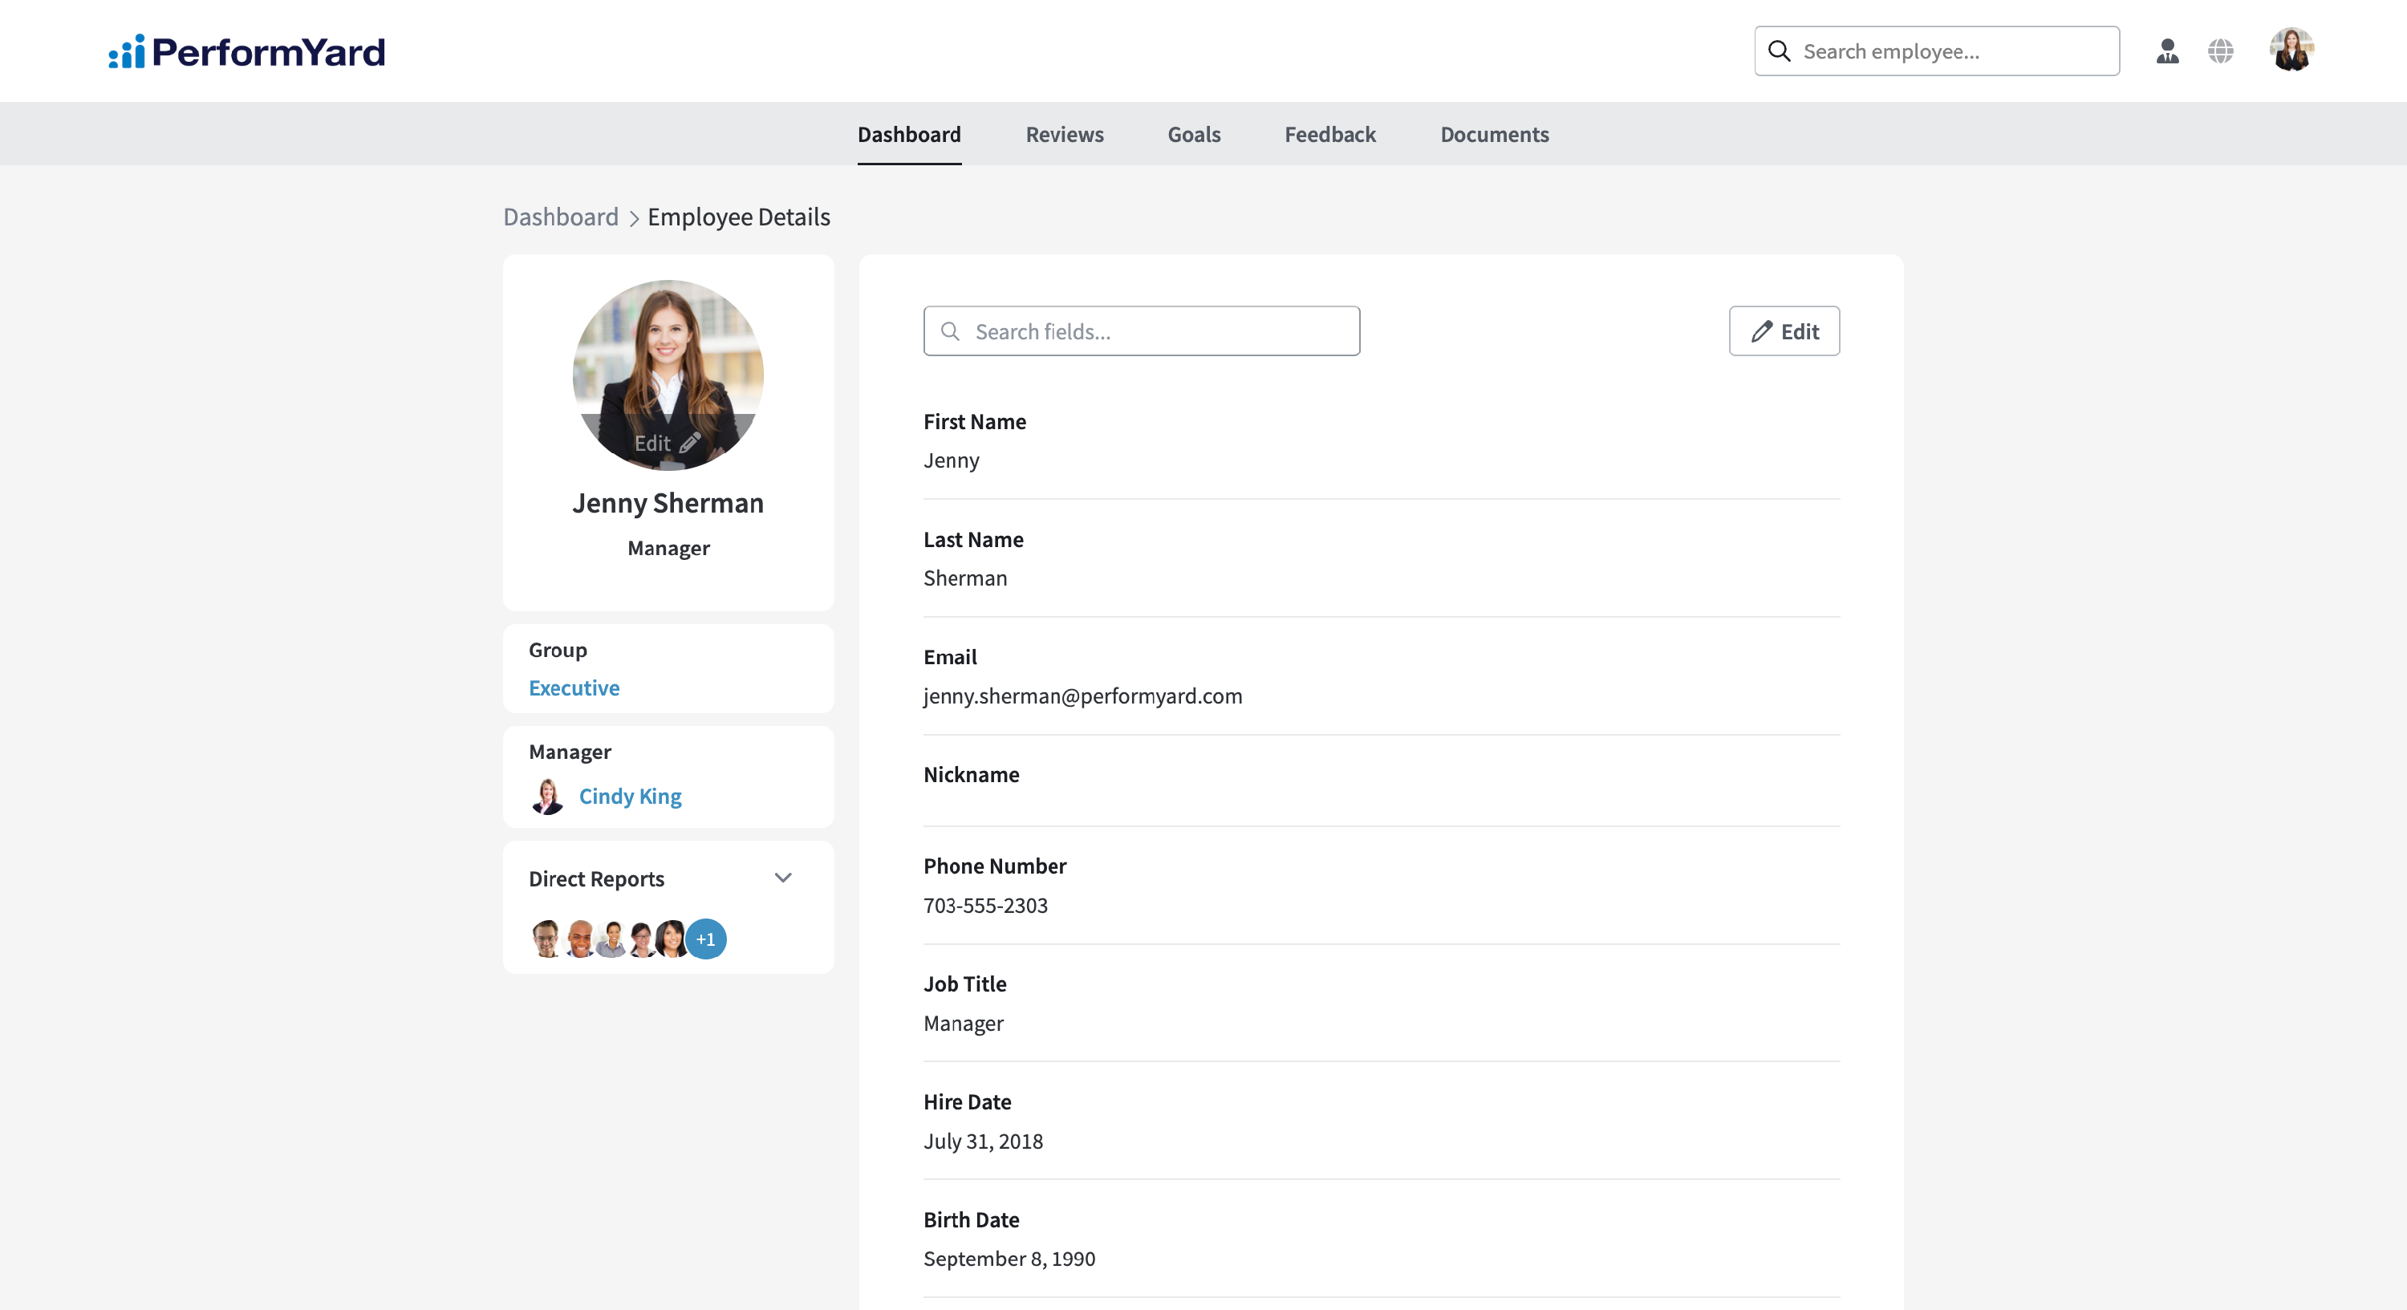Go to the Feedback tab
This screenshot has width=2407, height=1310.
tap(1329, 135)
